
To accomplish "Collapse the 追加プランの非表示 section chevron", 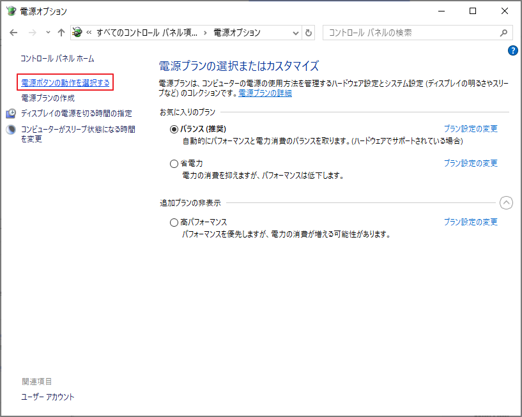I will [506, 202].
